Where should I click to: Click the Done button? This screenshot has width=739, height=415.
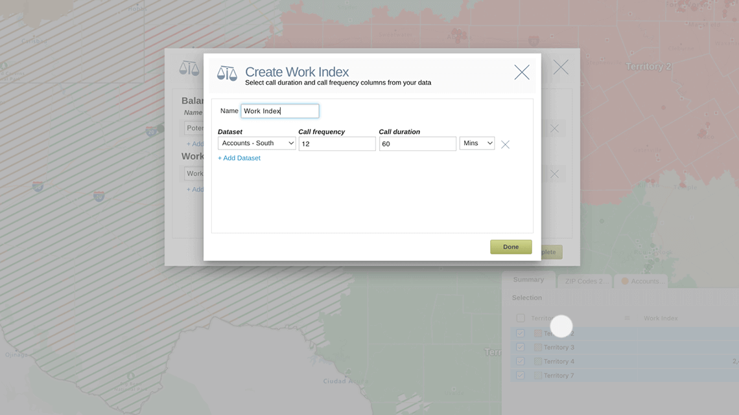click(x=511, y=247)
